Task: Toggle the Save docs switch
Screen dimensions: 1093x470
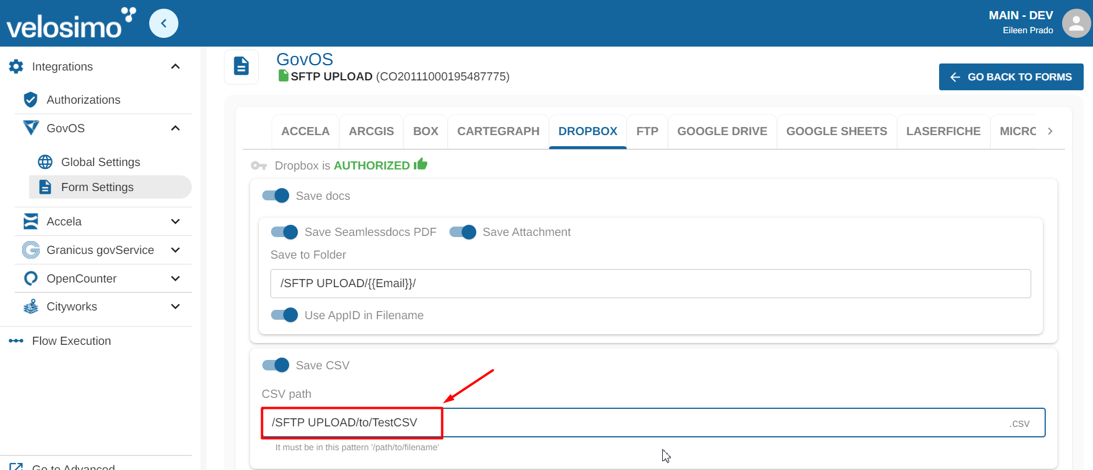Action: coord(276,196)
